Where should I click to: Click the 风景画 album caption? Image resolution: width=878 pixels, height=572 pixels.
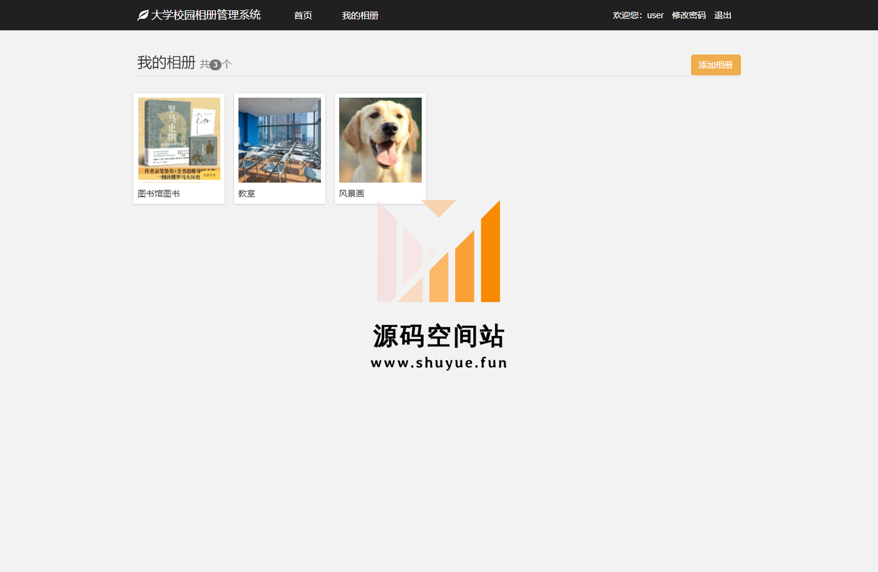click(352, 193)
